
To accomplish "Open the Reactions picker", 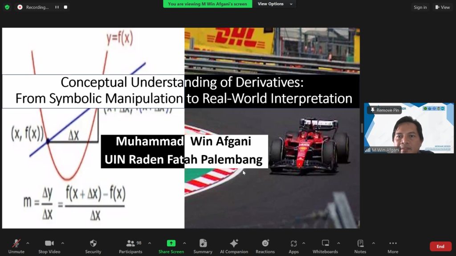I will 265,246.
